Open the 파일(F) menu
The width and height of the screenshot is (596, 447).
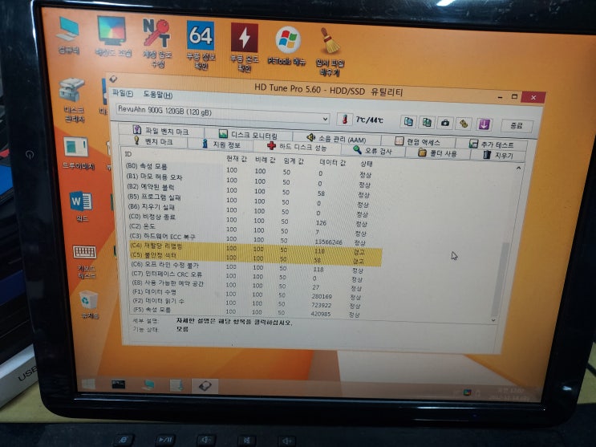[x=123, y=93]
